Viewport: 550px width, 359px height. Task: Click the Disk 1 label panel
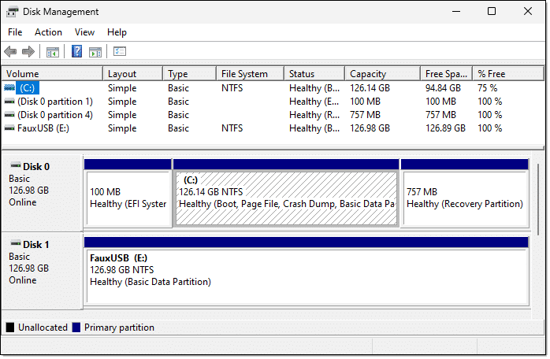(x=42, y=271)
